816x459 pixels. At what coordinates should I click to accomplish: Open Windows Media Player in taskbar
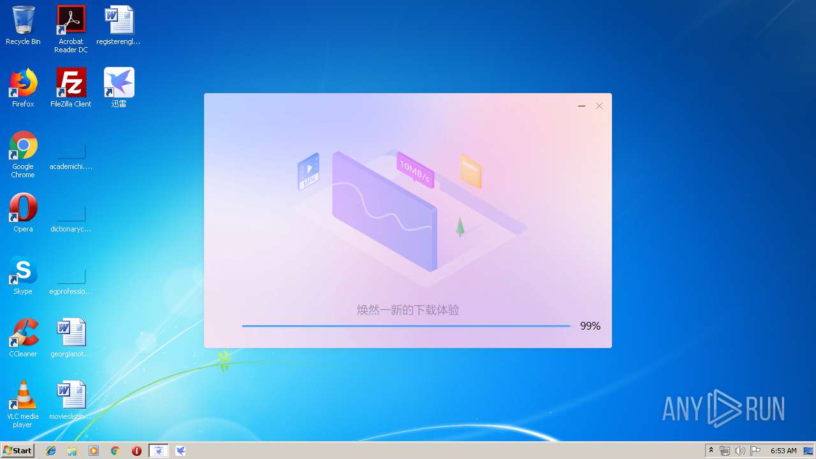[94, 451]
